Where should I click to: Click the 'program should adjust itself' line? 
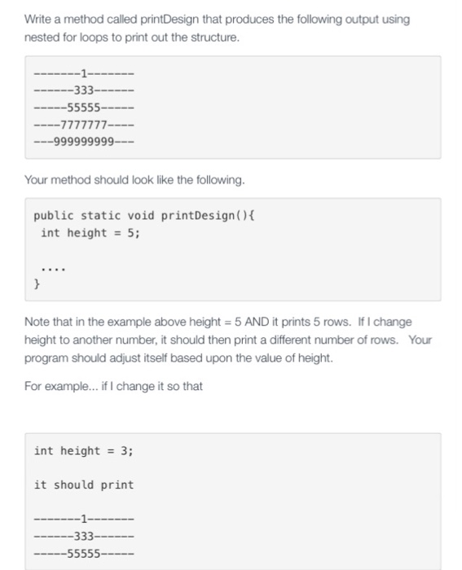(178, 358)
